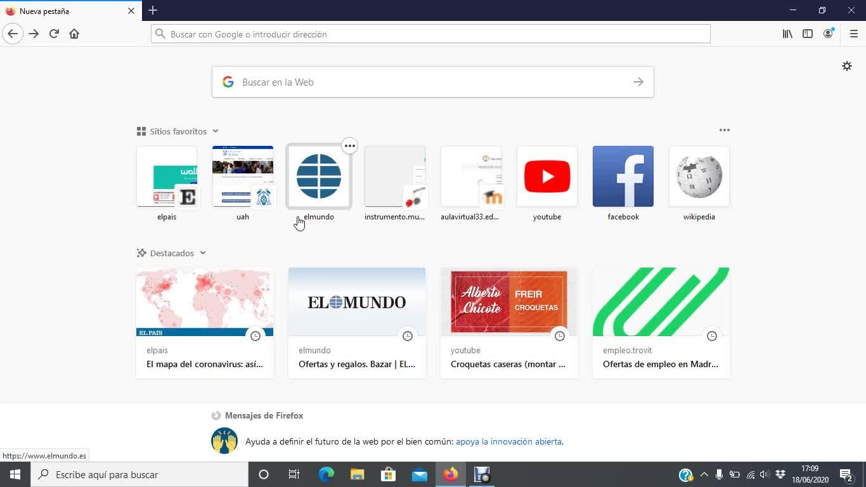Open Croquetas caseras YouTube highlight
This screenshot has height=487, width=866.
coord(509,323)
